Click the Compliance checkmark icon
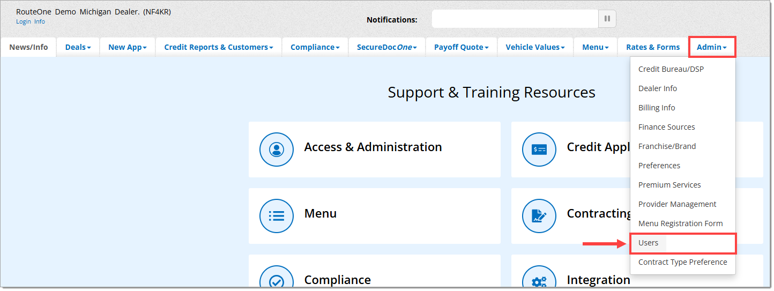The width and height of the screenshot is (774, 291). tap(276, 281)
